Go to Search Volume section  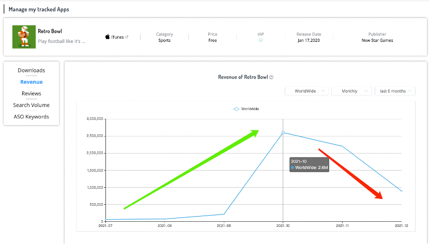[32, 105]
